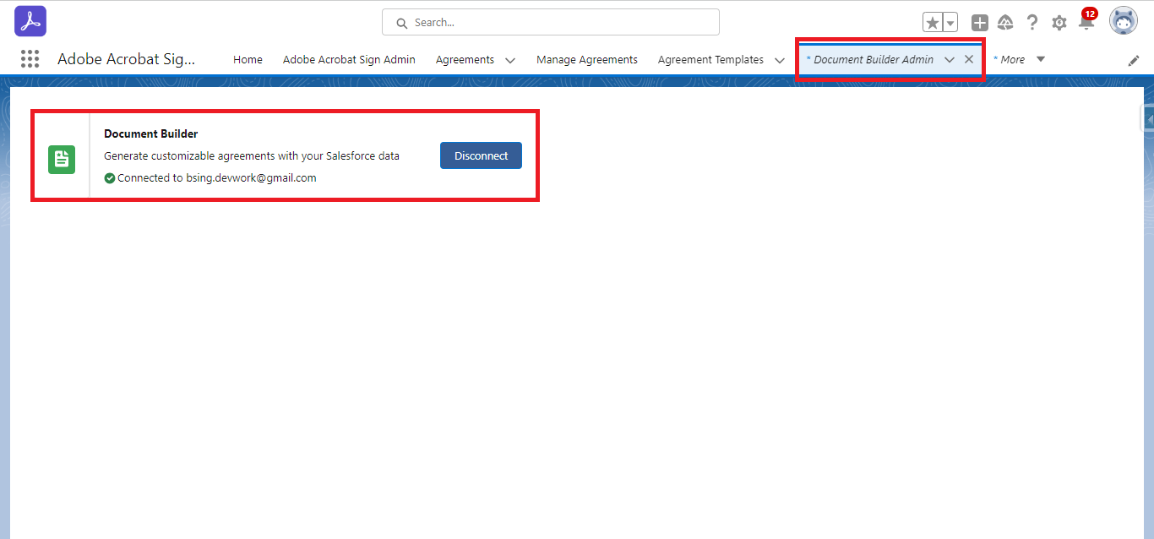The image size is (1154, 539).
Task: Open Salesforce Trailhead guidance icon
Action: [x=1005, y=23]
